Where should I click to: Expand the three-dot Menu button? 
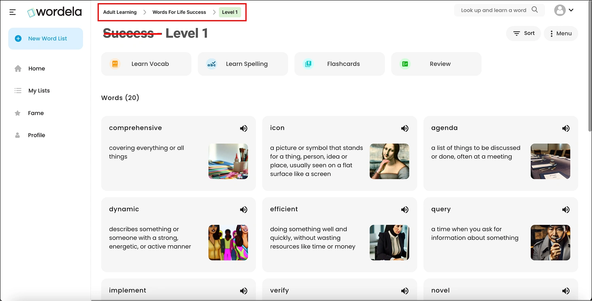(561, 34)
